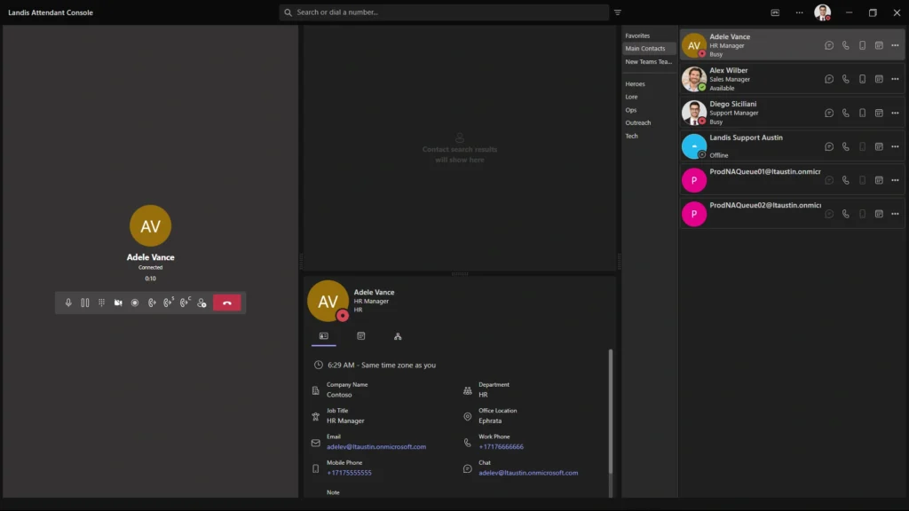Start recording the call

(135, 303)
